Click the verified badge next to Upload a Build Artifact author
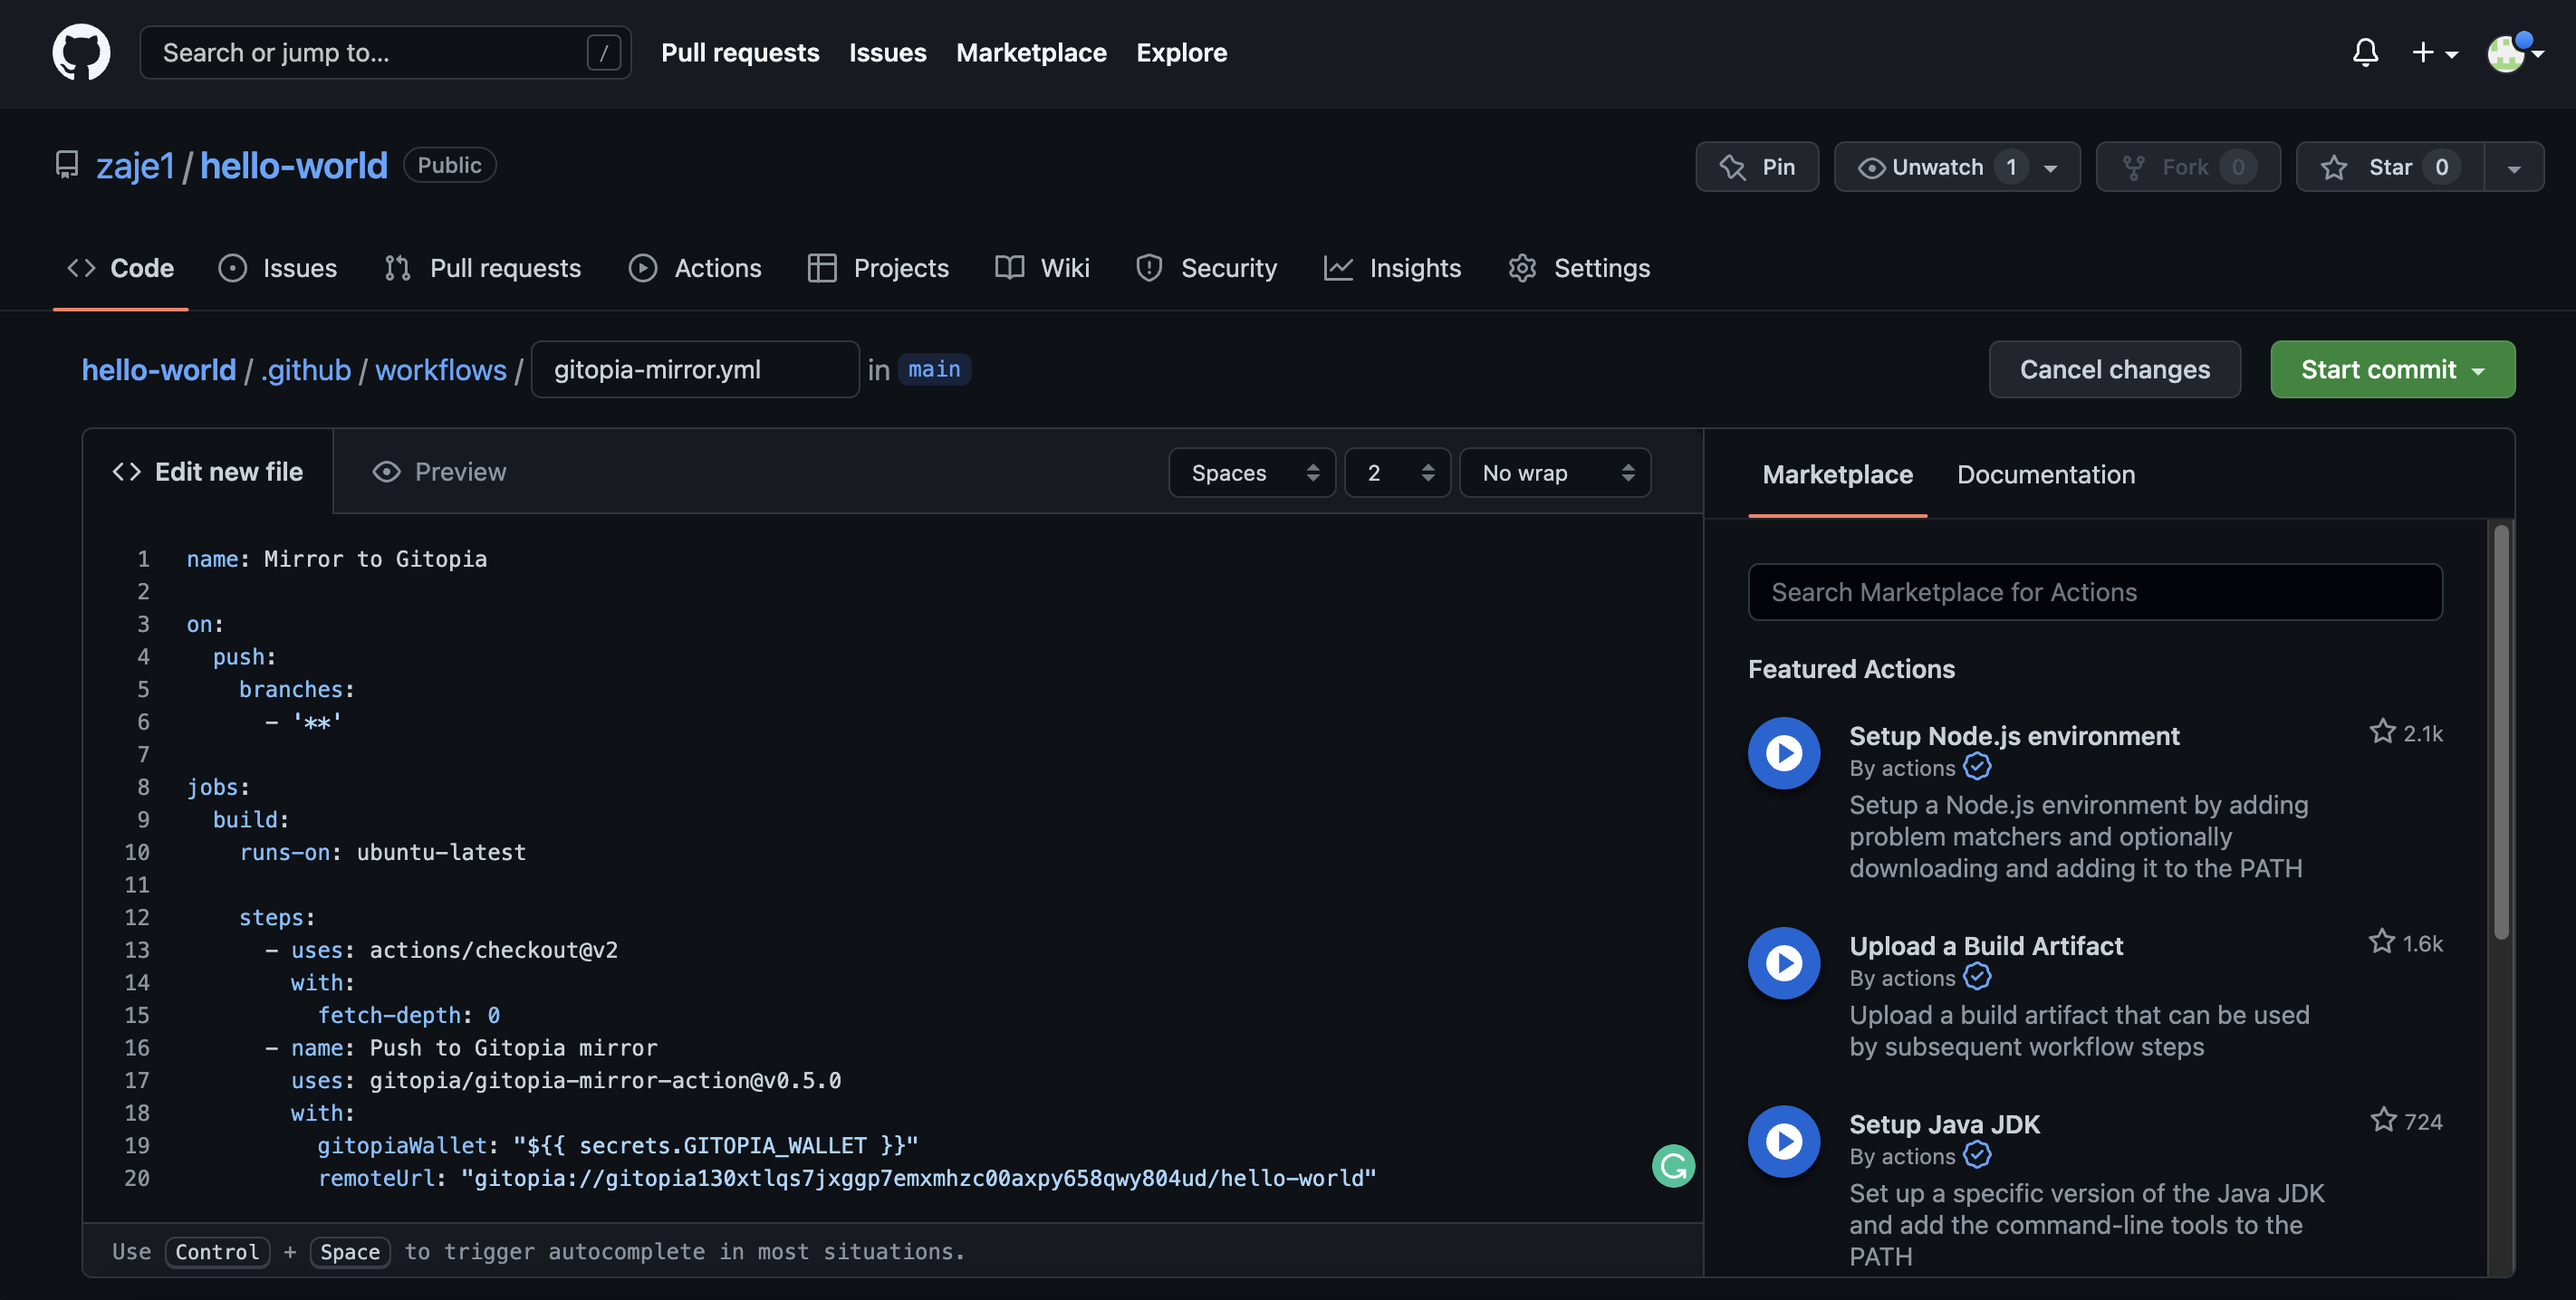Image resolution: width=2576 pixels, height=1300 pixels. tap(1977, 979)
